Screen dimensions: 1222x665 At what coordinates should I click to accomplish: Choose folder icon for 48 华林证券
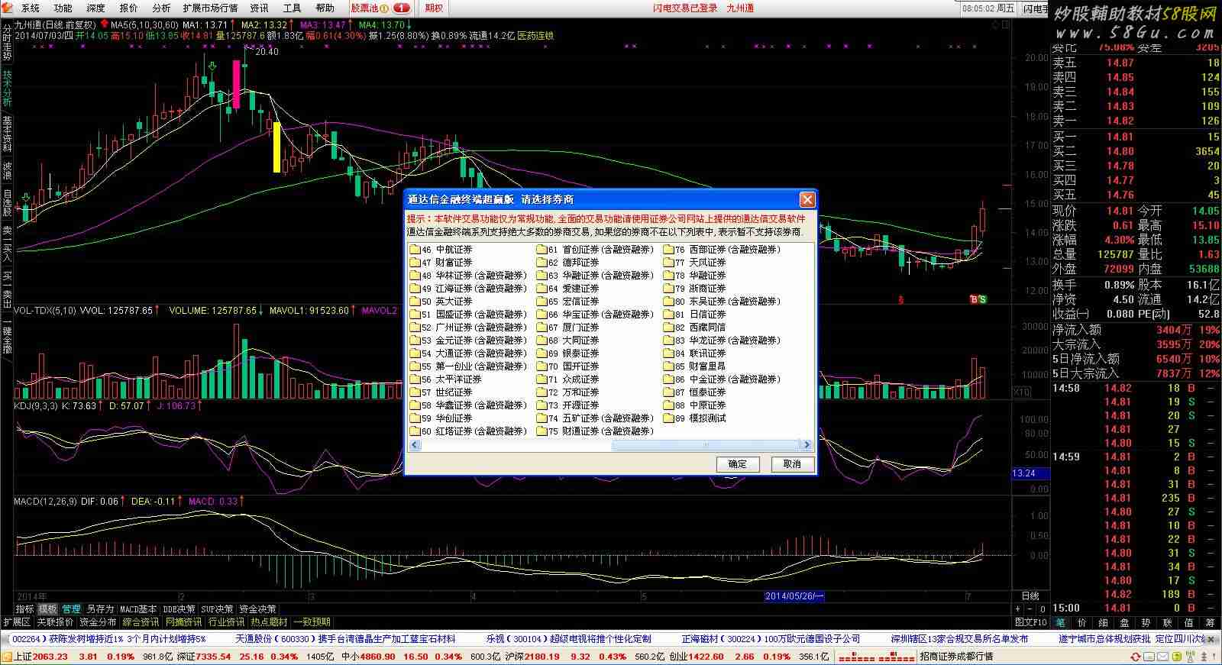(415, 276)
